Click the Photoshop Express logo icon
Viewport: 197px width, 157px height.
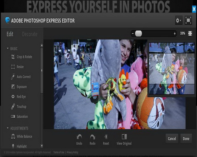(7, 20)
